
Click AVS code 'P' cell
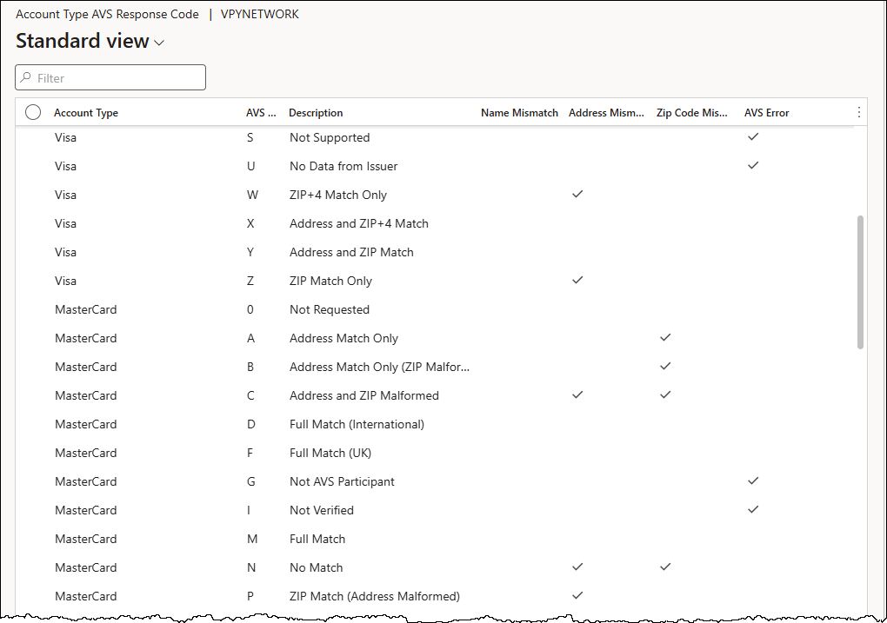click(x=250, y=596)
